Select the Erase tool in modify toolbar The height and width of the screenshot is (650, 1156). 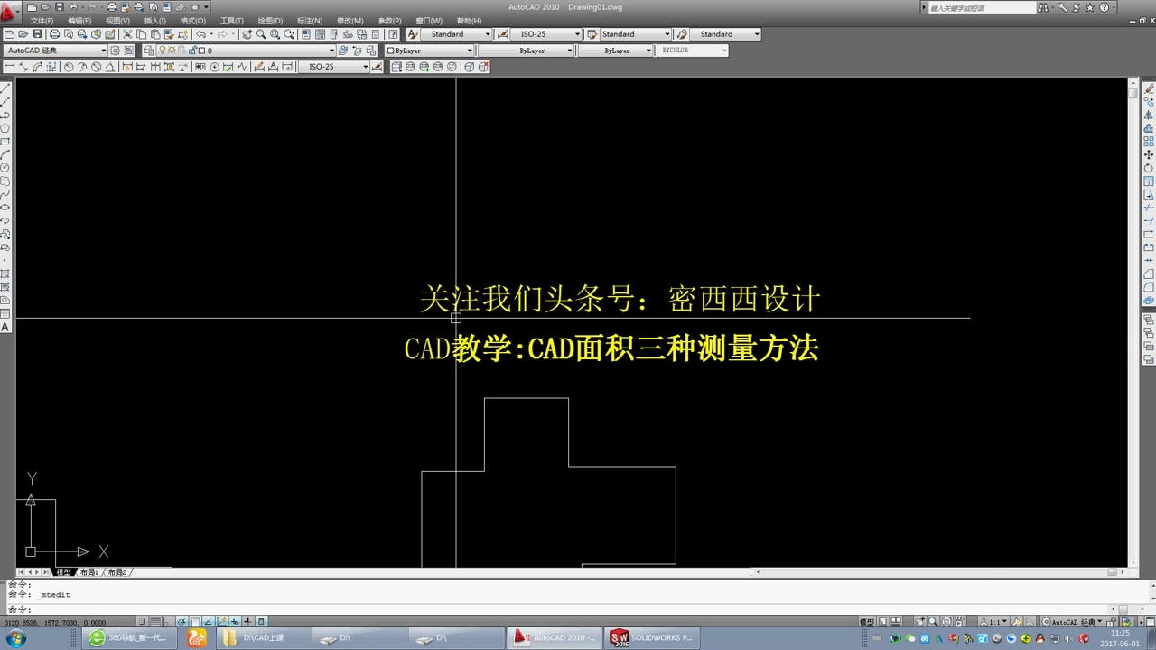click(x=1149, y=88)
